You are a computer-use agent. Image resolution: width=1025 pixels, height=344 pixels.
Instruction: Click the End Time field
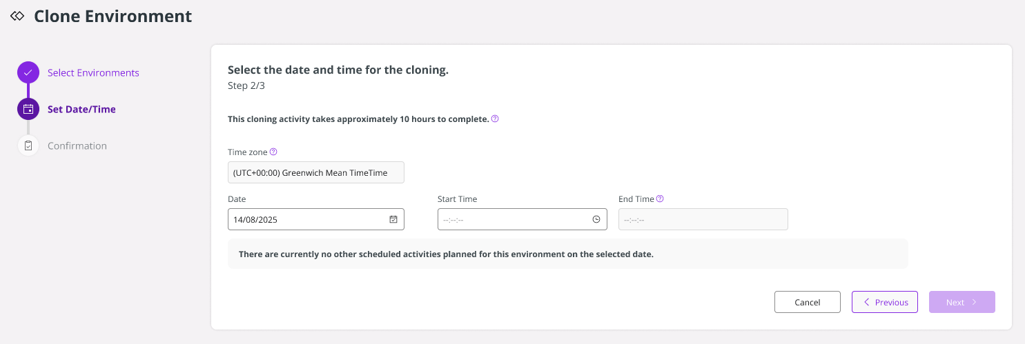click(703, 219)
